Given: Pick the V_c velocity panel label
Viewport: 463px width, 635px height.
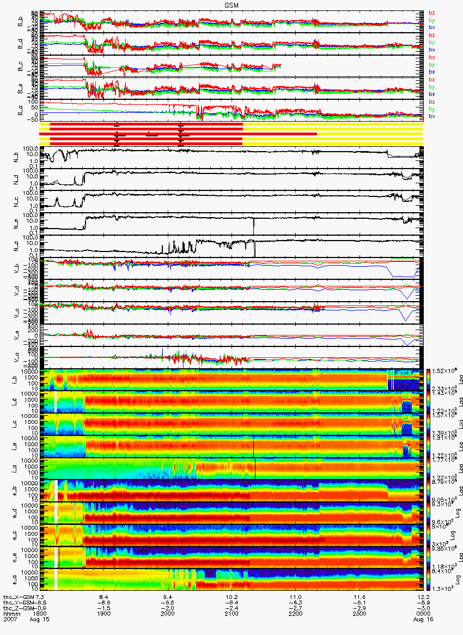Looking at the screenshot, I should click(16, 313).
